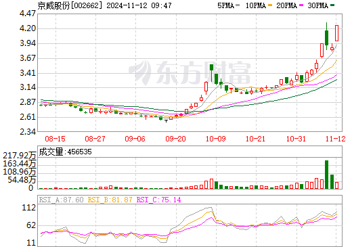Click the 4.20 price axis label
The height and width of the screenshot is (247, 352).
[x=28, y=28]
